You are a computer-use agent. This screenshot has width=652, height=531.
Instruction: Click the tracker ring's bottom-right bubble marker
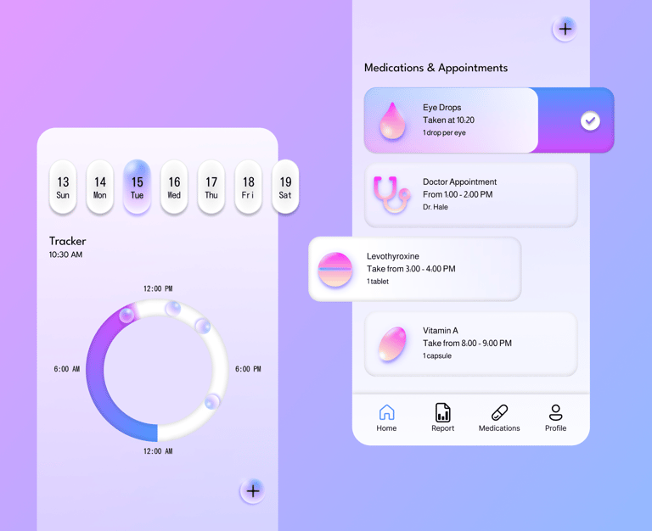click(x=211, y=402)
